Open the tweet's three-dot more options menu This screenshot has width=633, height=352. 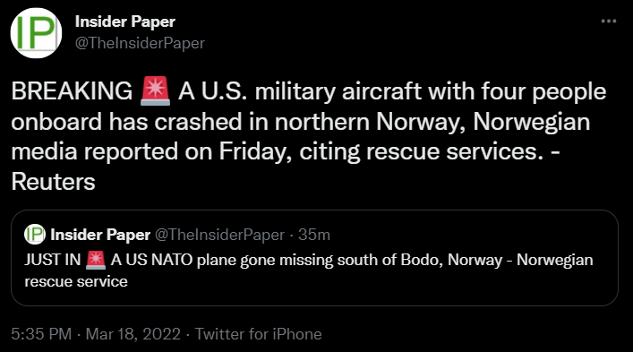[608, 21]
